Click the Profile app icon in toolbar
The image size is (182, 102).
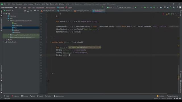click(151, 7)
